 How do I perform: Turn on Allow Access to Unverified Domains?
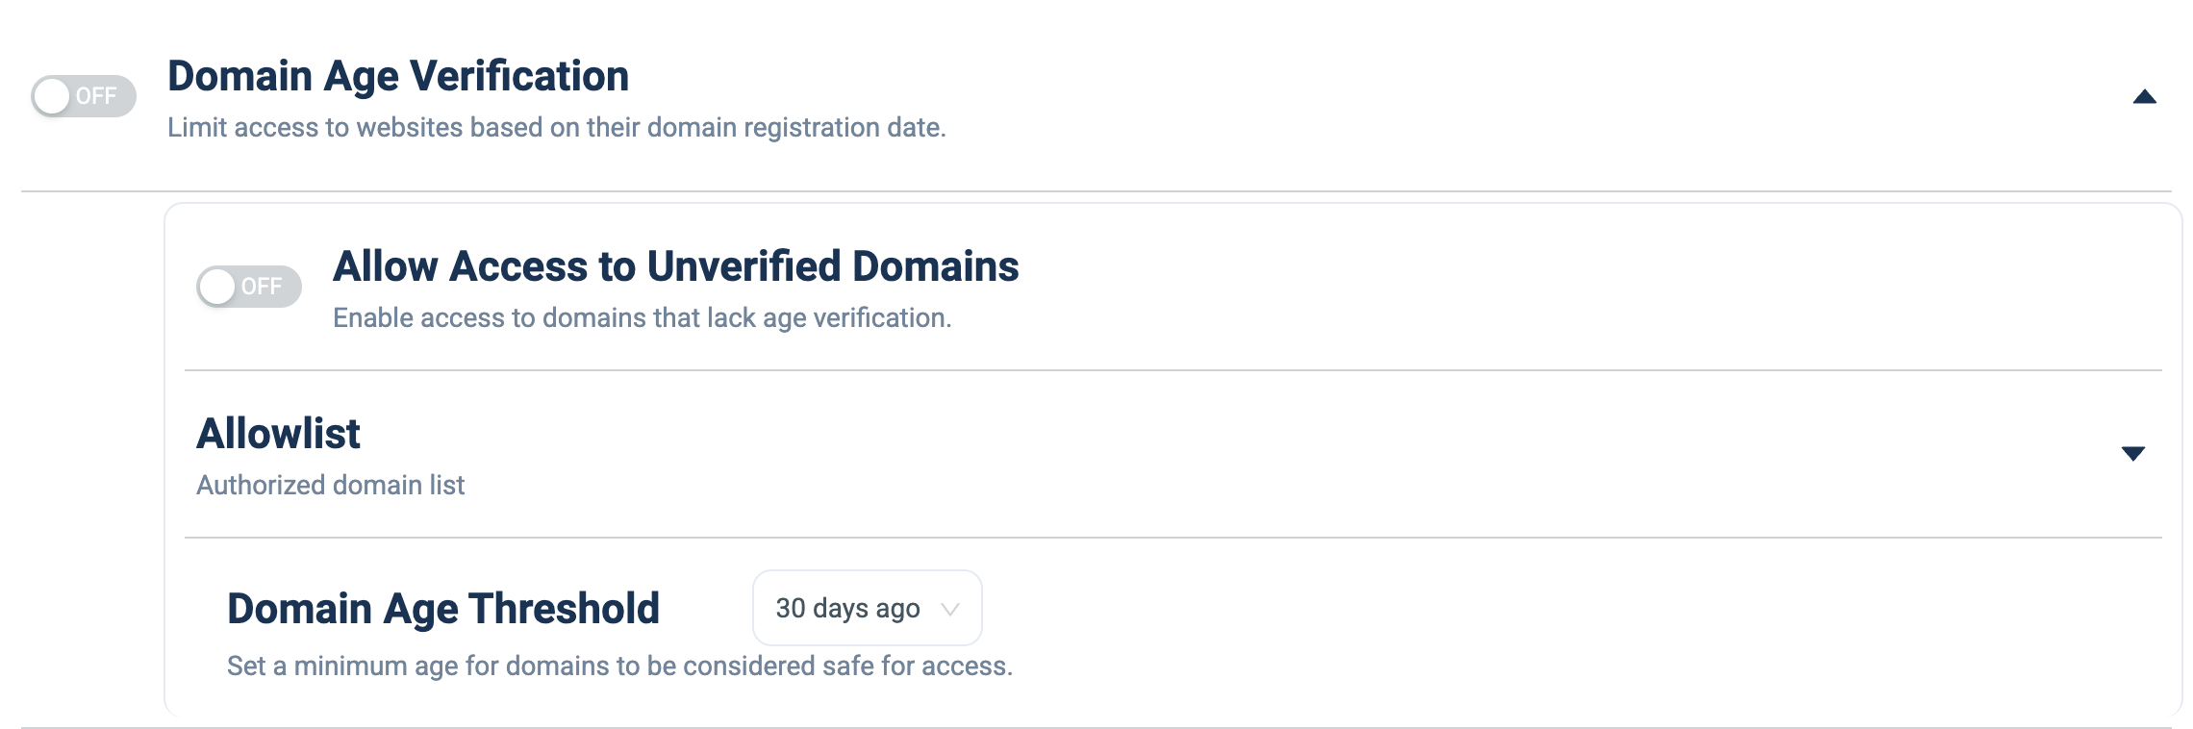pos(249,287)
